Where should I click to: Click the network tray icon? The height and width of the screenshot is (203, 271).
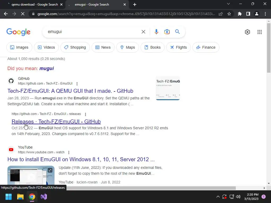click(x=232, y=197)
